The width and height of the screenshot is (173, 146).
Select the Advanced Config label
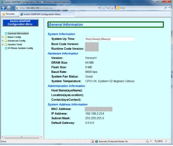tap(17, 41)
